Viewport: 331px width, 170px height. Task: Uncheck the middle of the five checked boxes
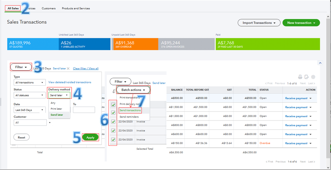click(113, 122)
